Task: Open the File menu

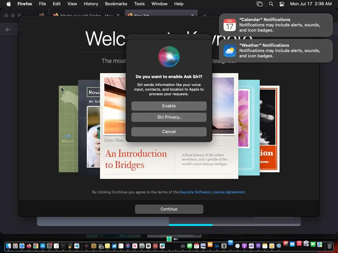Action: pyautogui.click(x=43, y=4)
